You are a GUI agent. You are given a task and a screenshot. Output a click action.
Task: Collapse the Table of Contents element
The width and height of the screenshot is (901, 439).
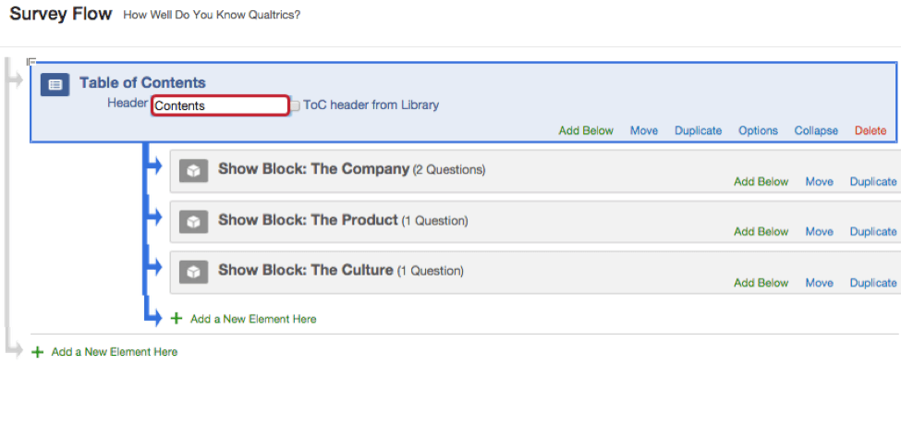pyautogui.click(x=816, y=131)
